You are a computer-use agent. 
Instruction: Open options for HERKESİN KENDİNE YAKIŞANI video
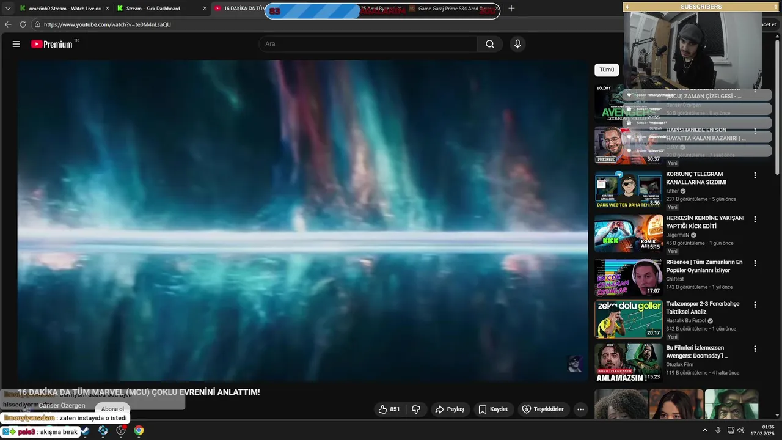coord(755,219)
